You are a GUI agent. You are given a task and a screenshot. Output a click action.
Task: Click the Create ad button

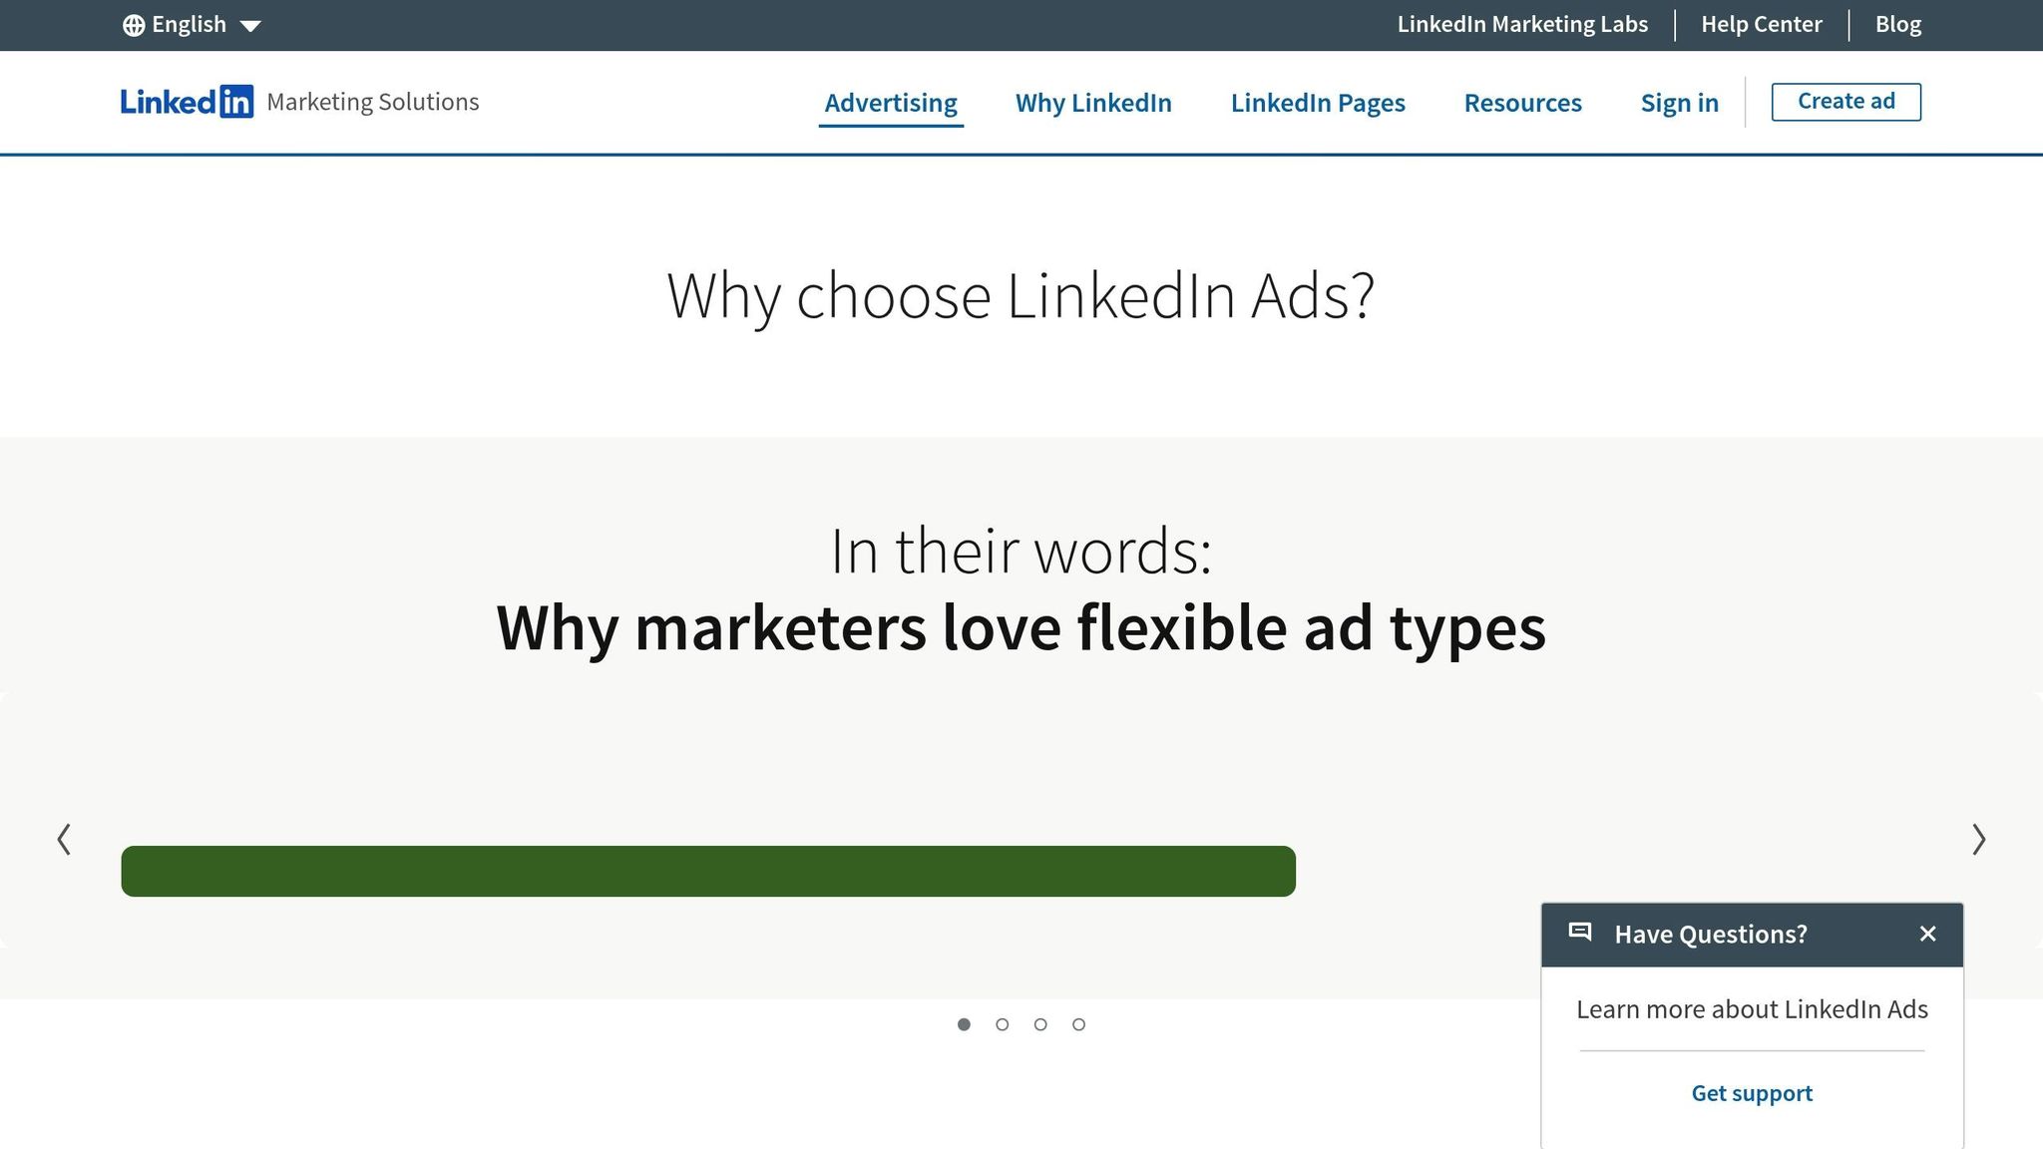click(x=1845, y=100)
